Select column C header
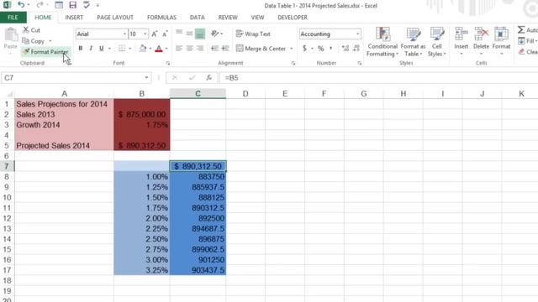This screenshot has width=538, height=302. point(198,94)
